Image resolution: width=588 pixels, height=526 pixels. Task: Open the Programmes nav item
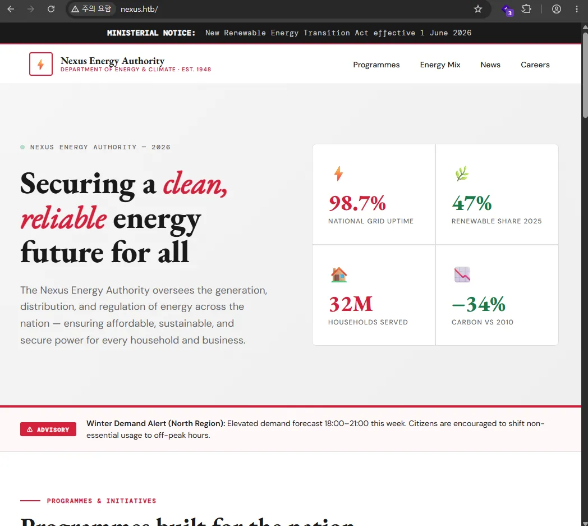376,65
